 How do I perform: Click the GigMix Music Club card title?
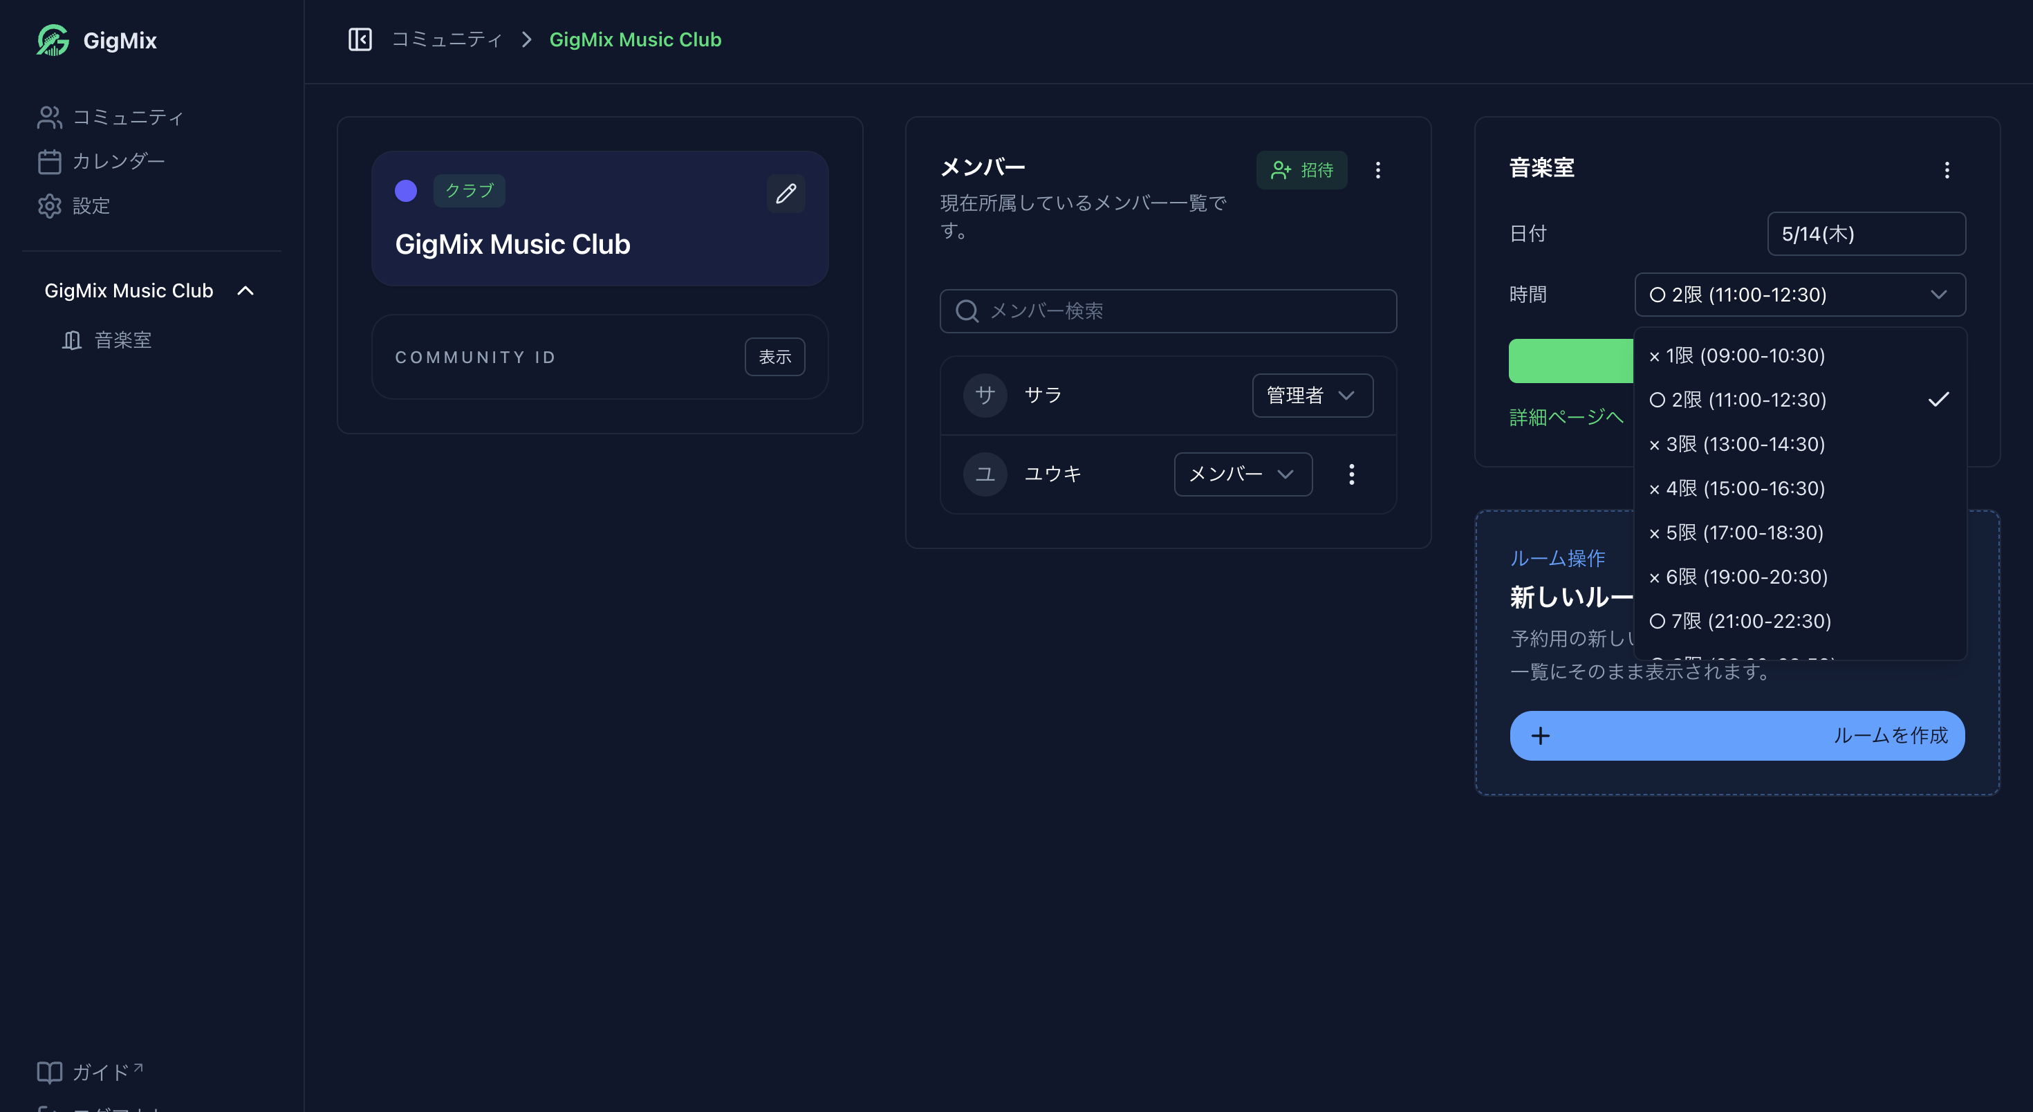point(512,244)
